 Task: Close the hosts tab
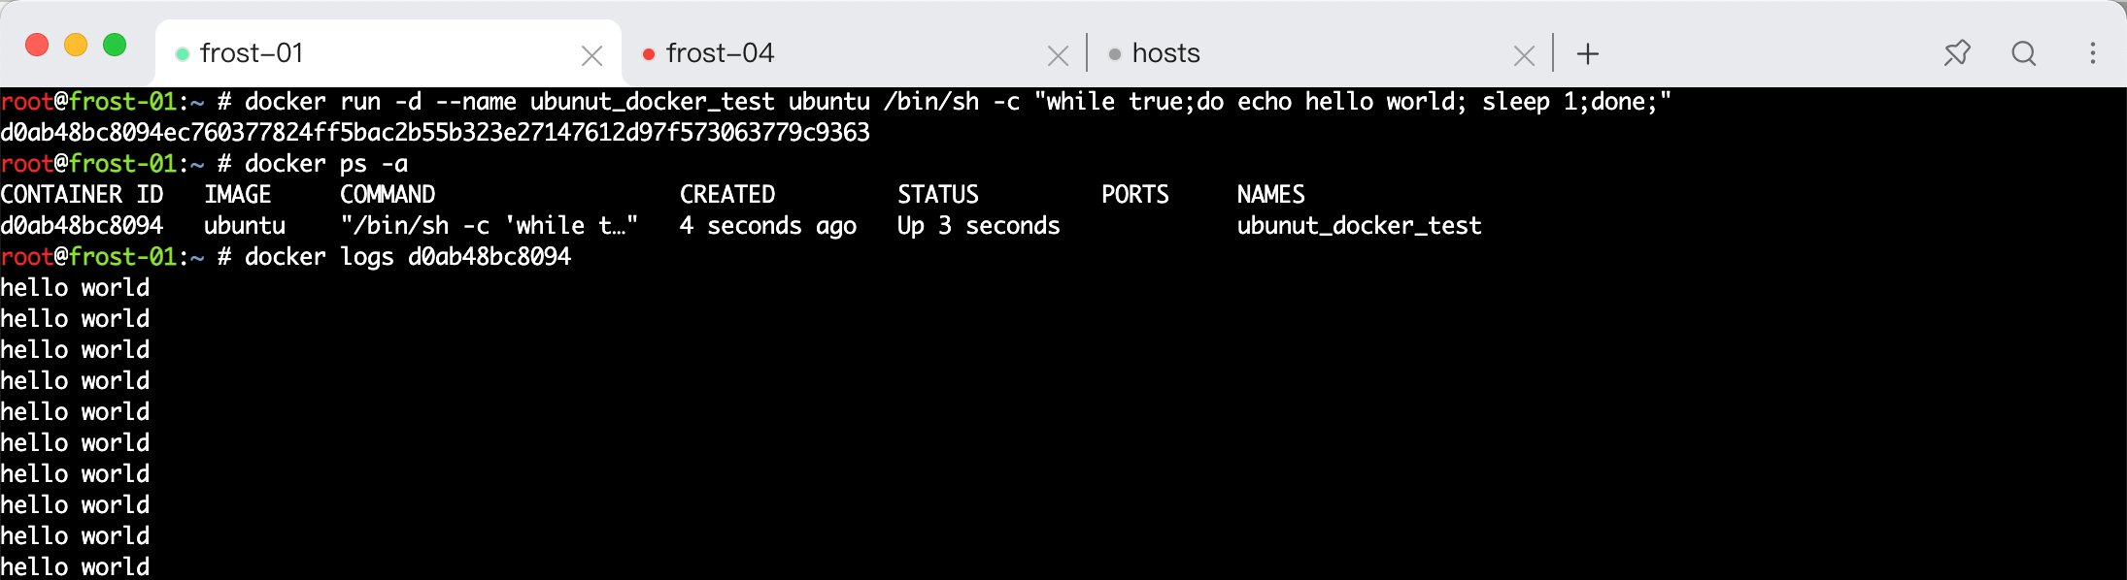(x=1525, y=56)
